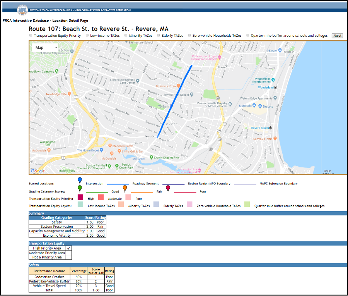Image resolution: width=348 pixels, height=296 pixels.
Task: Enable quarter-mile buffer around schools checkbox
Action: [x=248, y=35]
